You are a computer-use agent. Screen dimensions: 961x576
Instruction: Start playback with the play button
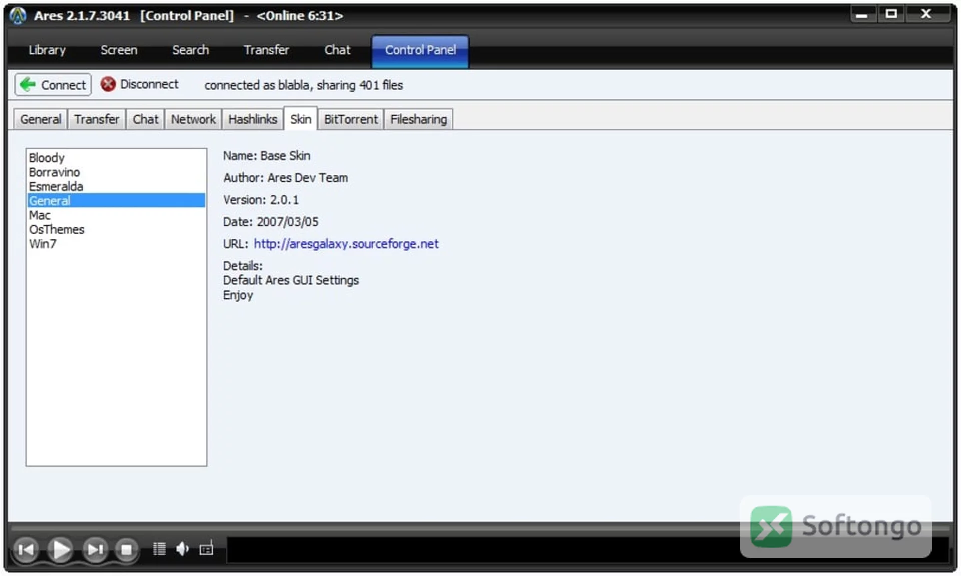tap(61, 550)
